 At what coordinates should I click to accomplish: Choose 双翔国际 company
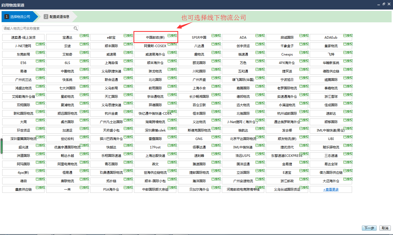coord(23,105)
